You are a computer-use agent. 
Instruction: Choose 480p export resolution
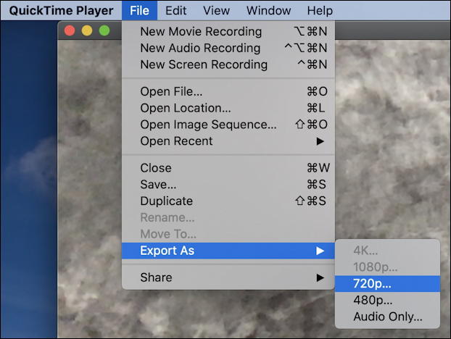pos(387,300)
